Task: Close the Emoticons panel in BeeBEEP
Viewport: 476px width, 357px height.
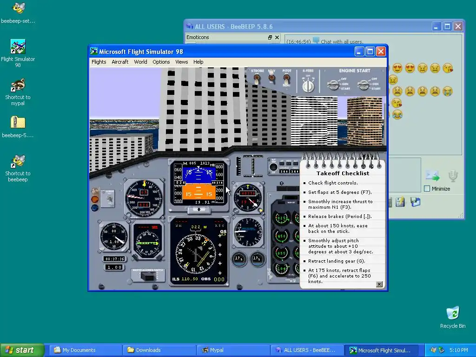Action: 277,37
